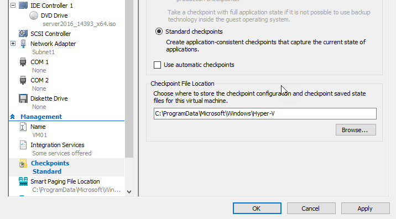Screen dimensions: 396x219
Task: Select the COM 2 item
Action: pos(39,80)
